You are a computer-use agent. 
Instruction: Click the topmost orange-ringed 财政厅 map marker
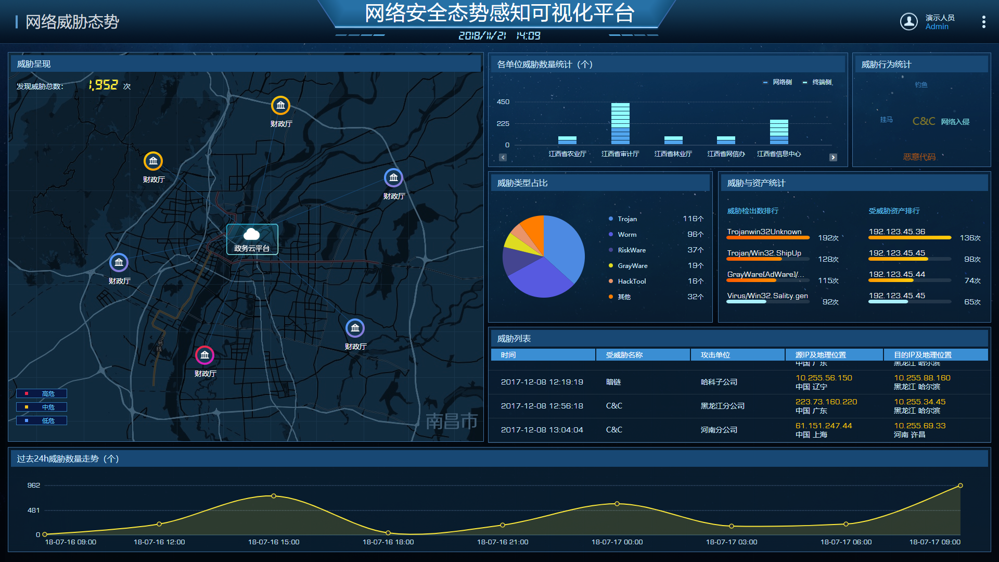(281, 106)
